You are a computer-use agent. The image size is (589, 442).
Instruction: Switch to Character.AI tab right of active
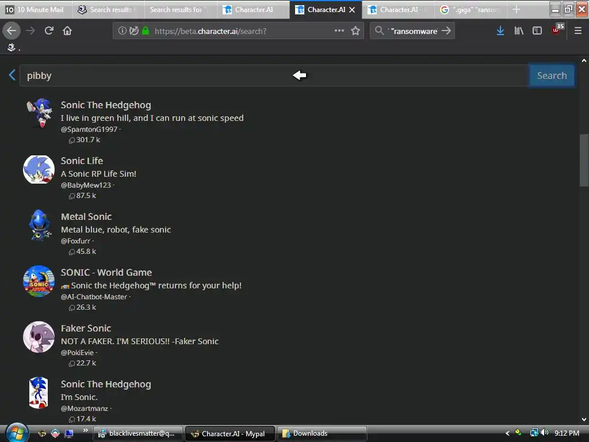click(398, 9)
